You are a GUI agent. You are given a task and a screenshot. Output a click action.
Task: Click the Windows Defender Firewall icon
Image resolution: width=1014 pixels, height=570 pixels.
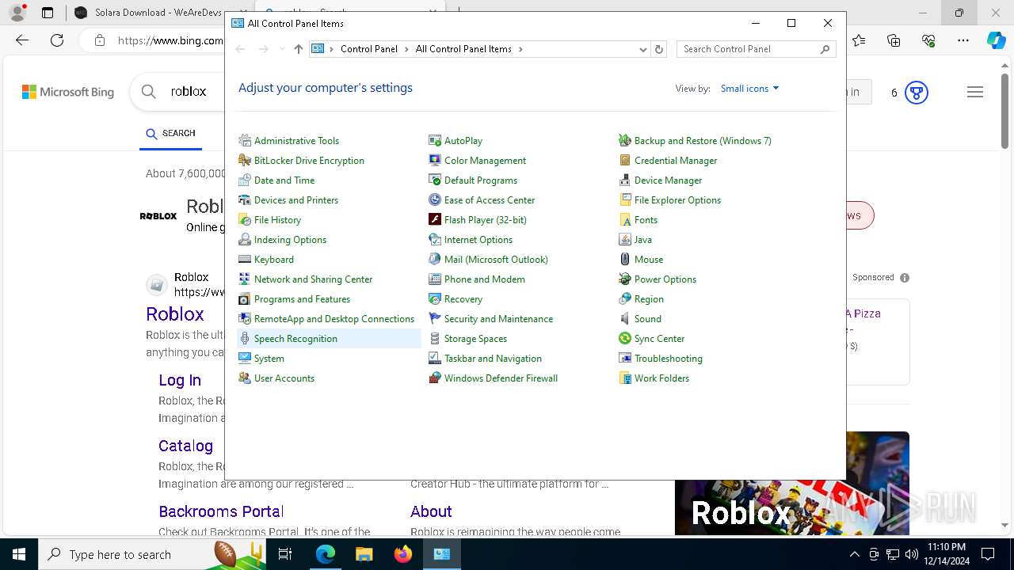click(x=435, y=378)
